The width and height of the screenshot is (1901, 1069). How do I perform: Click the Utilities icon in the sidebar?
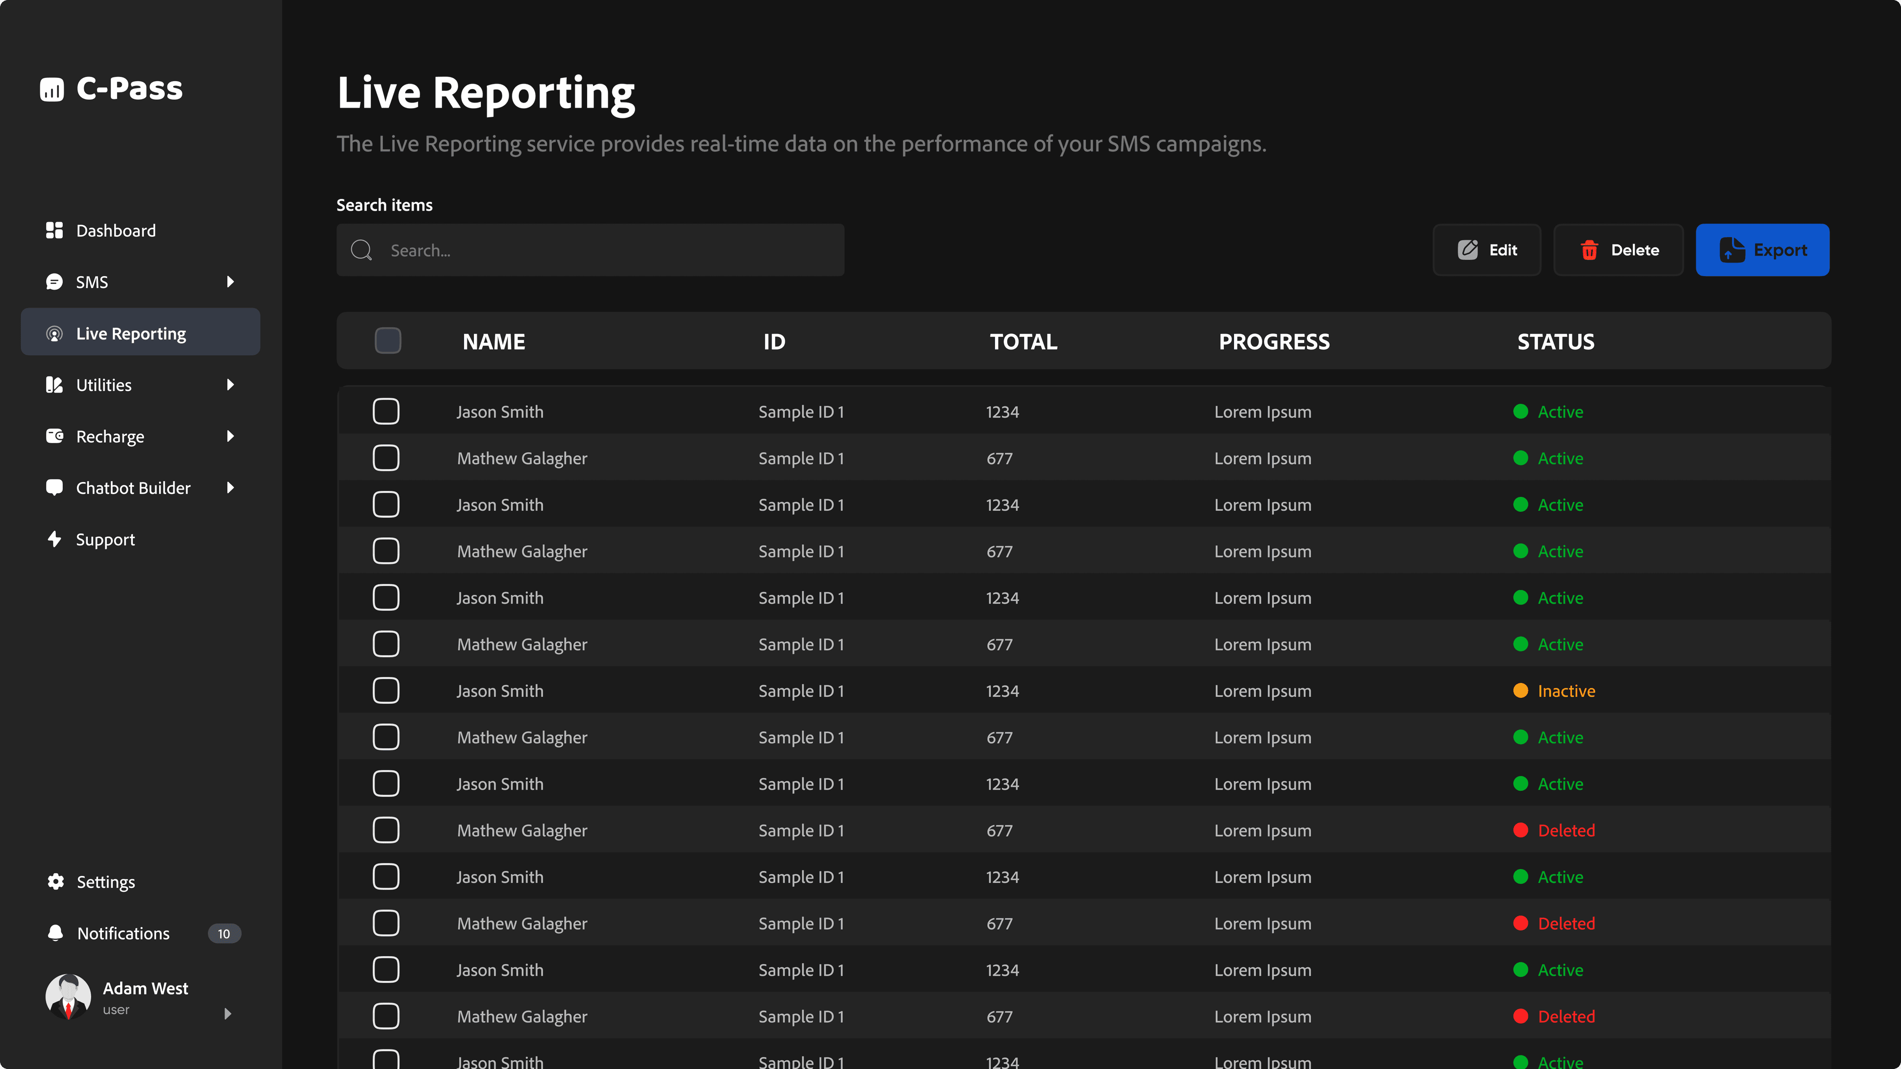pyautogui.click(x=54, y=384)
